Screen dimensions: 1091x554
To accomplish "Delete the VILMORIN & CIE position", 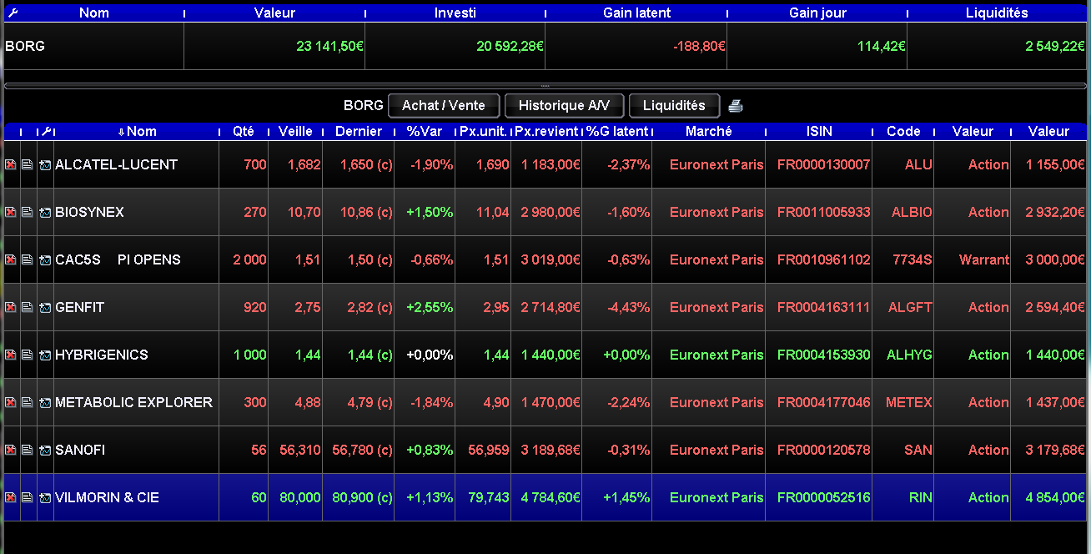I will [10, 498].
